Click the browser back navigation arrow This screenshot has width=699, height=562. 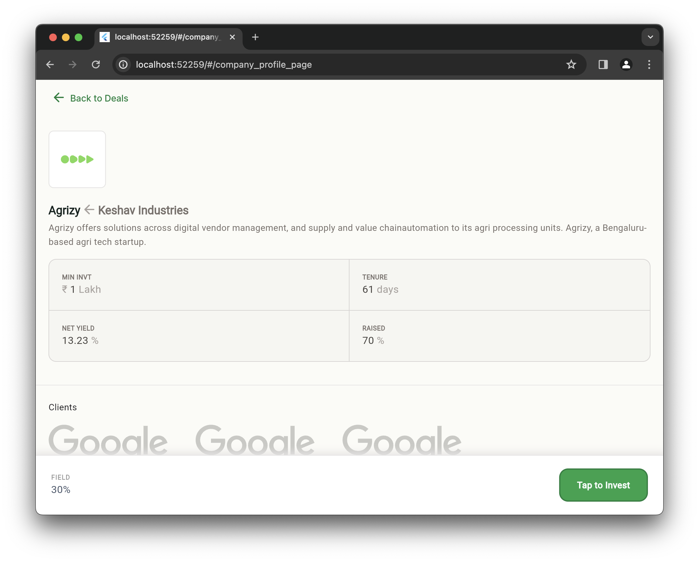tap(50, 65)
